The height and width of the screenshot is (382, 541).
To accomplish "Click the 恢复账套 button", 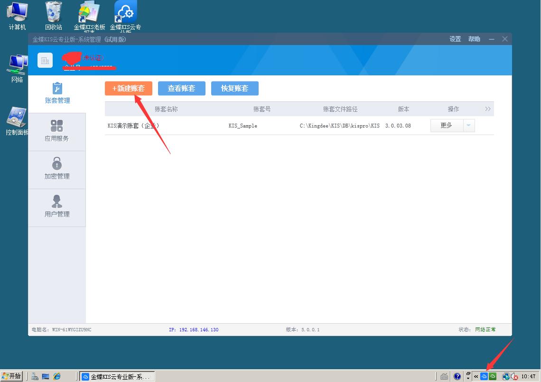I will [x=234, y=89].
